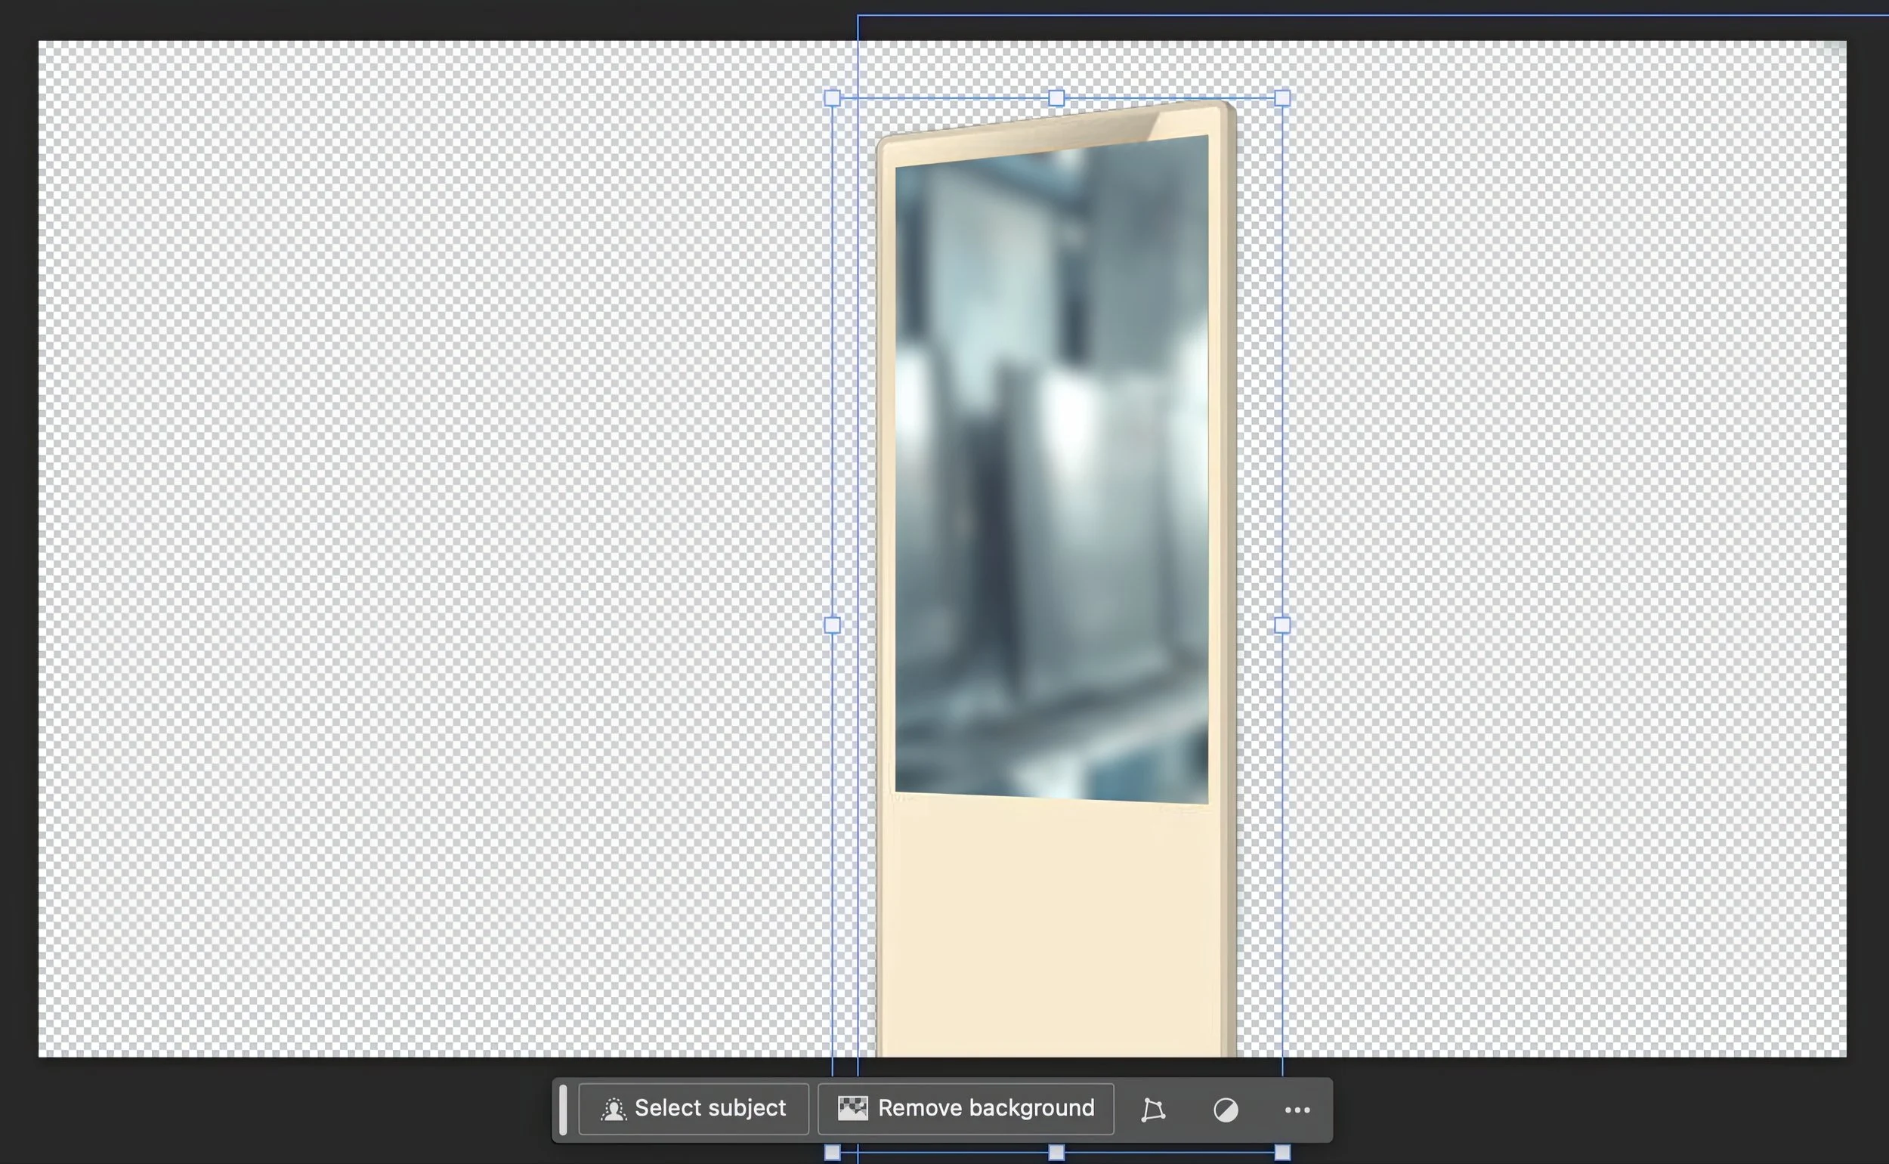Click the top-middle selection handle

point(1056,97)
